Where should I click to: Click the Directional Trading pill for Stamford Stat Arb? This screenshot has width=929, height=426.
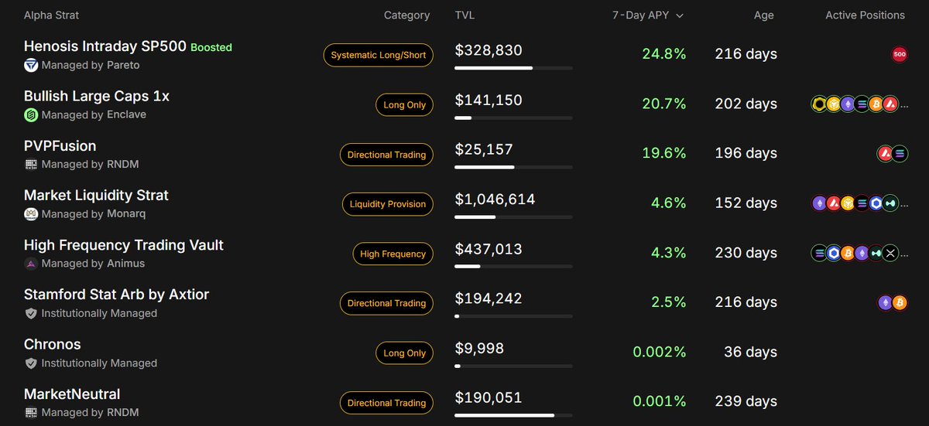coord(387,303)
